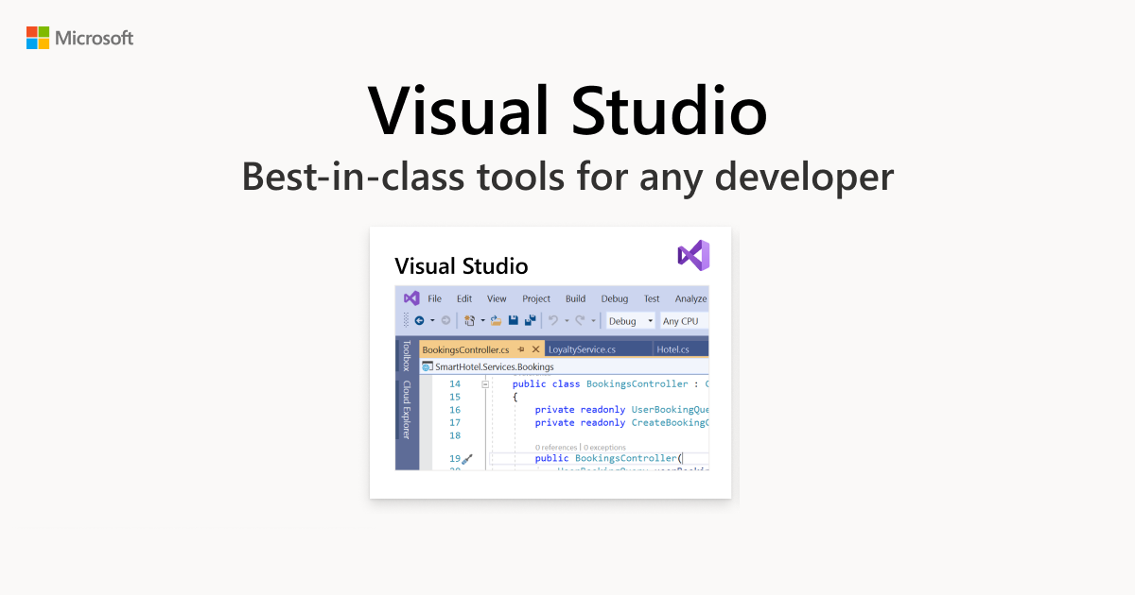
Task: Click the opening brace on line 15
Action: [515, 398]
